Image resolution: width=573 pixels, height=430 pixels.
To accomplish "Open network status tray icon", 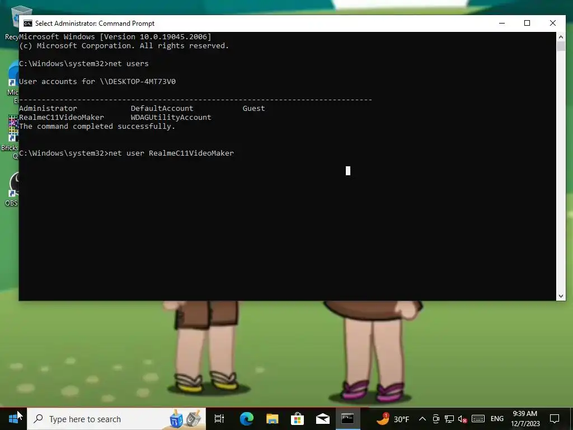I will [449, 419].
